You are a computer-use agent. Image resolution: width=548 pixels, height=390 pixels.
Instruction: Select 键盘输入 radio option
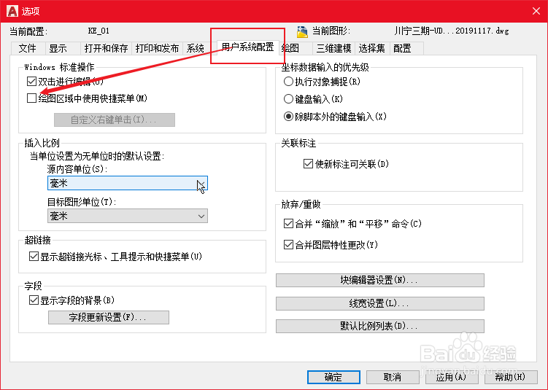[x=288, y=99]
